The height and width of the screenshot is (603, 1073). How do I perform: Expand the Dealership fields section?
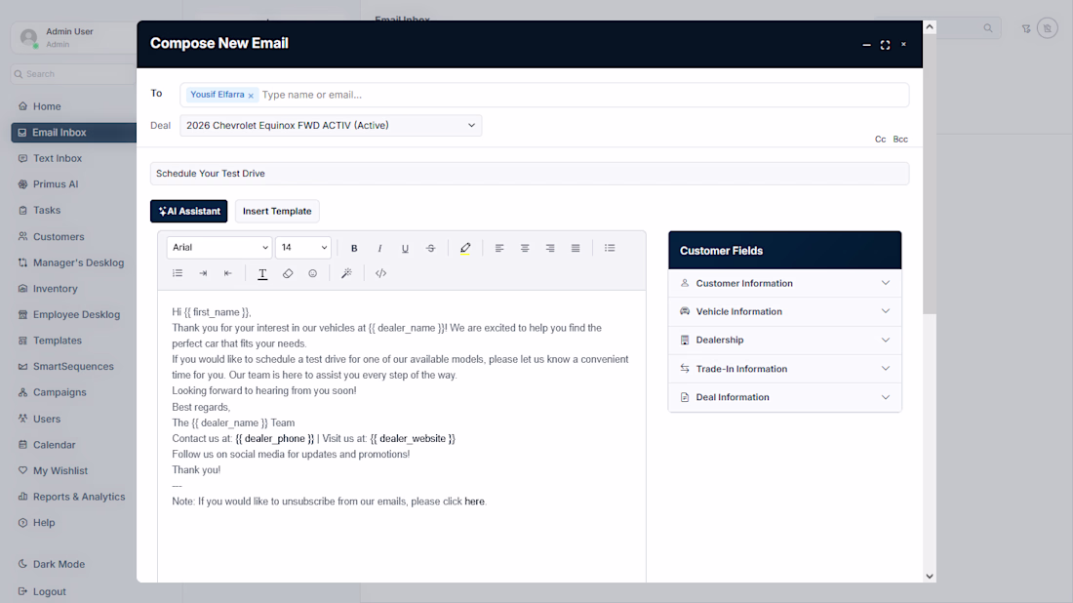click(x=785, y=341)
